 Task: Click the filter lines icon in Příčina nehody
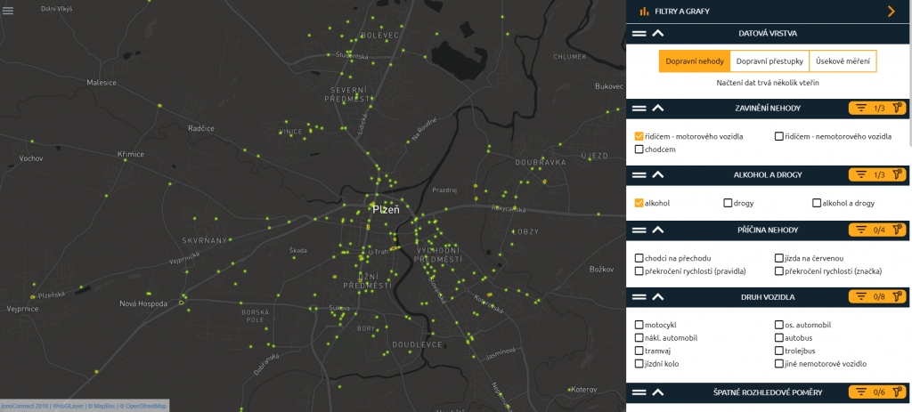[x=861, y=230]
